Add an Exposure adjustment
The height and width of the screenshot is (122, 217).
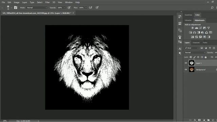(204, 28)
